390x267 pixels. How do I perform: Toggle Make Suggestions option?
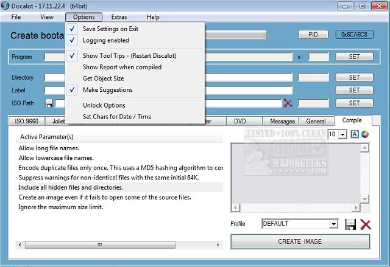point(135,90)
